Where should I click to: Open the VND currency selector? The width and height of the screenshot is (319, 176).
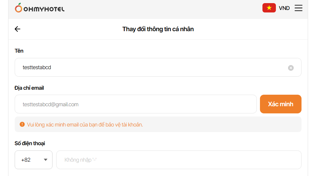284,8
